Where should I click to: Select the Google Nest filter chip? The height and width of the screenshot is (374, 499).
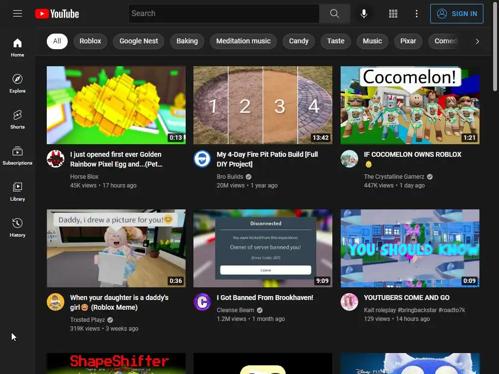coord(138,41)
